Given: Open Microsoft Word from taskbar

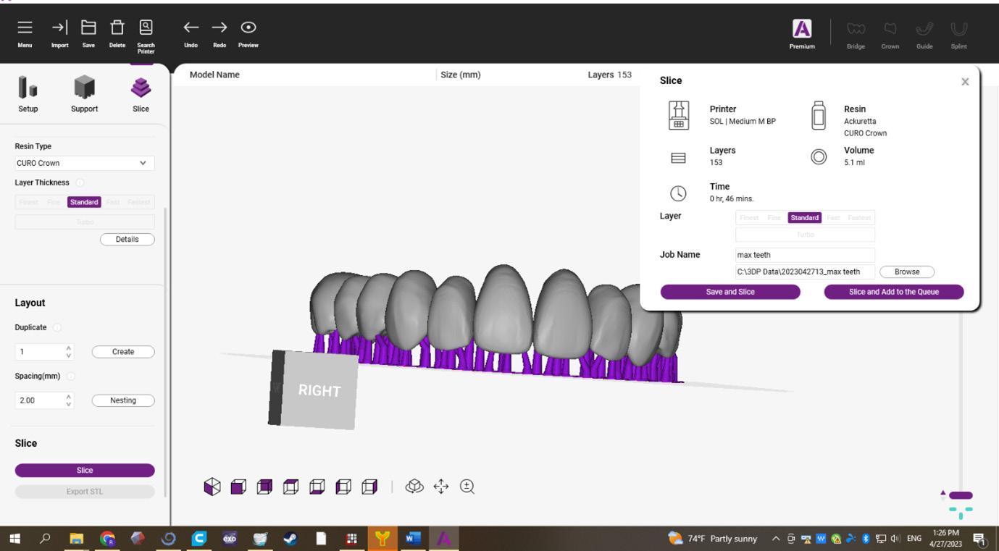Looking at the screenshot, I should pyautogui.click(x=413, y=539).
